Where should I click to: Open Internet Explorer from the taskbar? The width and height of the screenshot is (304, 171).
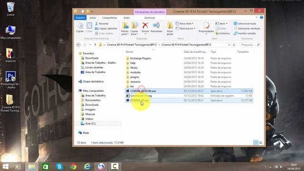[x=87, y=167]
